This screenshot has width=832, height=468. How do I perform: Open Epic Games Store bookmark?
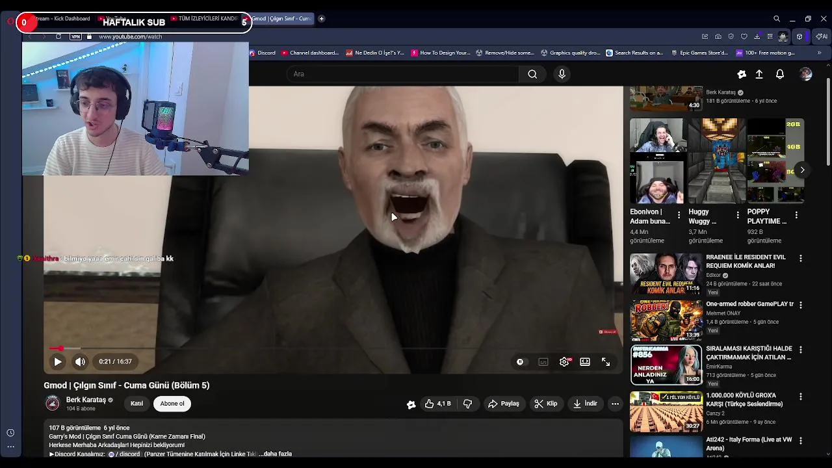tap(699, 53)
